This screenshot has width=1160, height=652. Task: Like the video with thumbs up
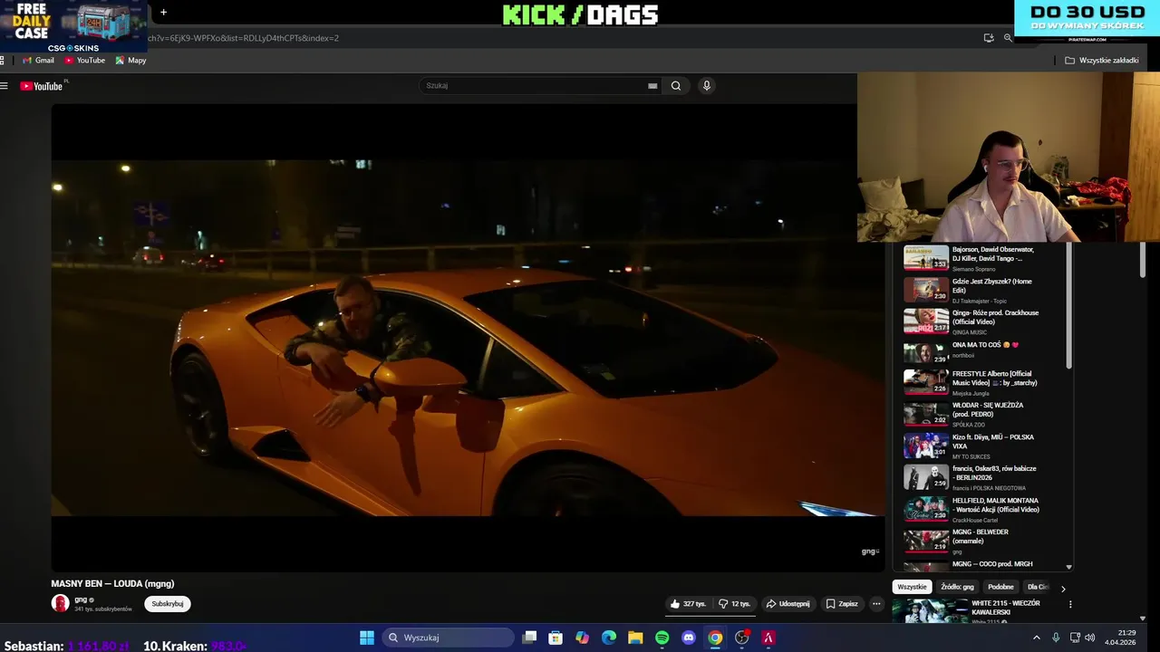(688, 604)
